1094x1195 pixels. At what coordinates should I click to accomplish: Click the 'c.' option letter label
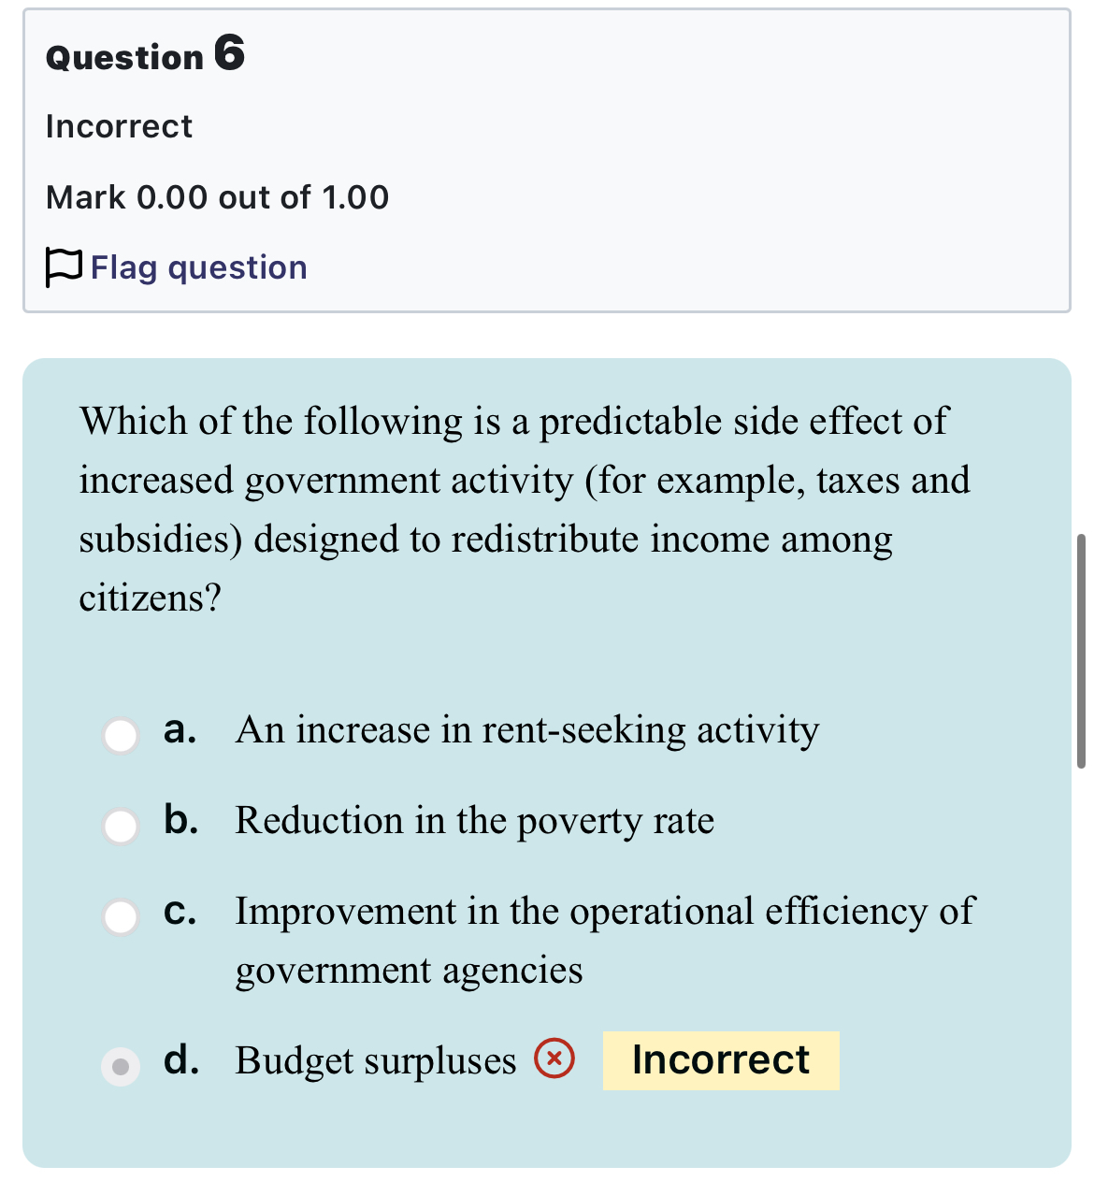click(180, 911)
